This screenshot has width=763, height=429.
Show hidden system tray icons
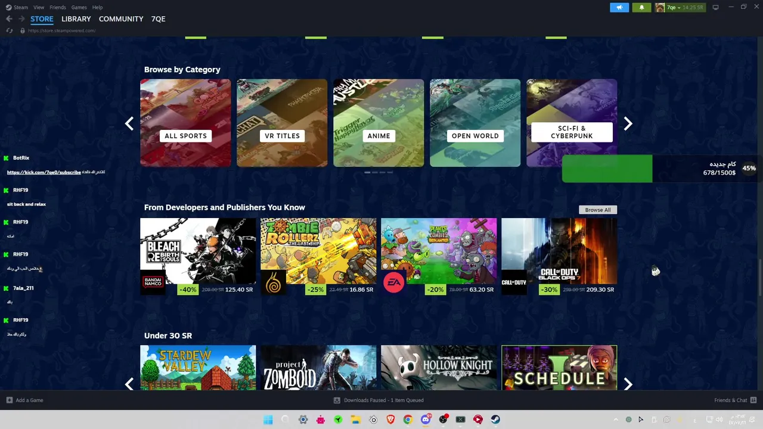[x=616, y=419]
